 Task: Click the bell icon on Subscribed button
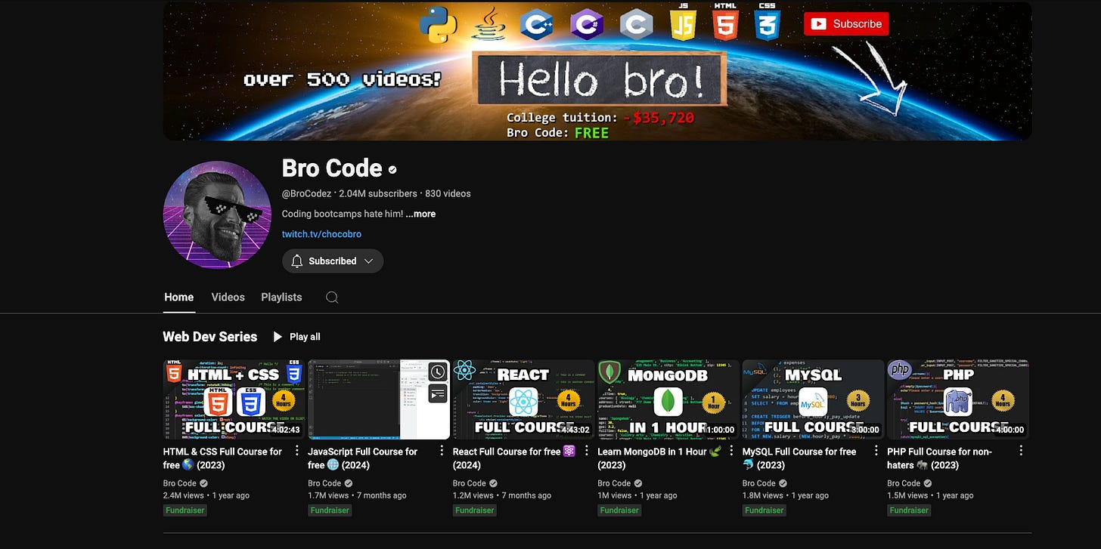[297, 261]
